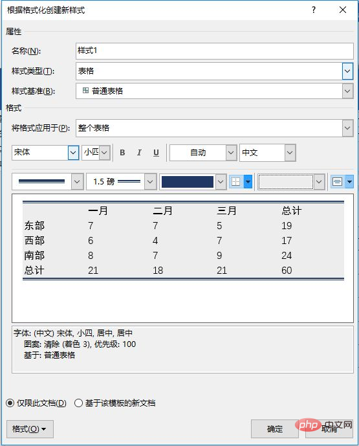Screen dimensions: 359x446
Task: Click the 取消 button
Action: [x=329, y=429]
